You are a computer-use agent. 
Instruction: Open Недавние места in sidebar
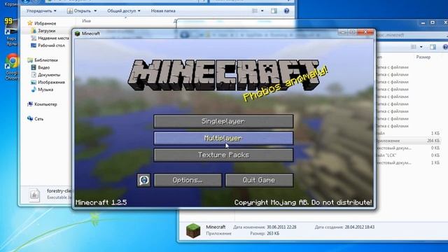(x=50, y=38)
